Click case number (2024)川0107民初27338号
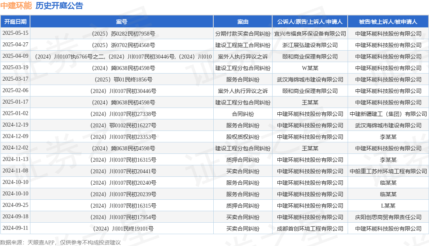This screenshot has height=246, width=429. point(122,114)
